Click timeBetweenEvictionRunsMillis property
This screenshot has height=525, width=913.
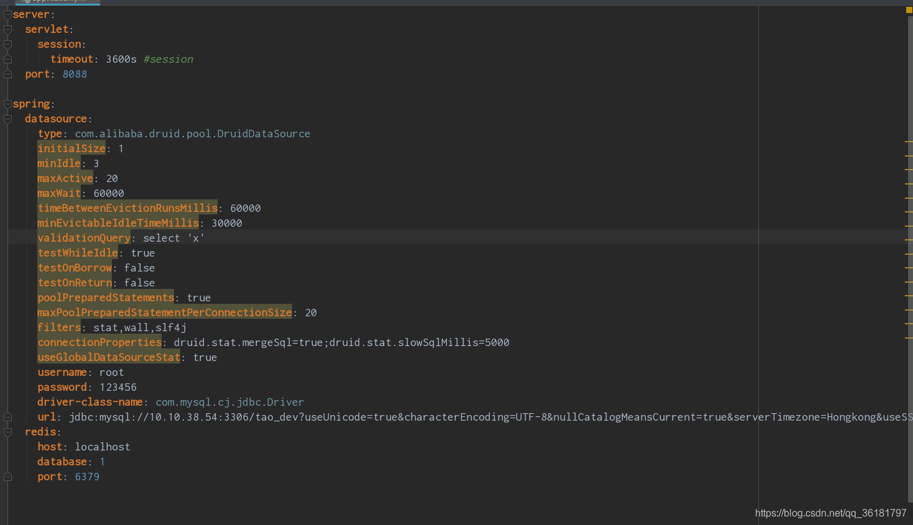pyautogui.click(x=127, y=208)
